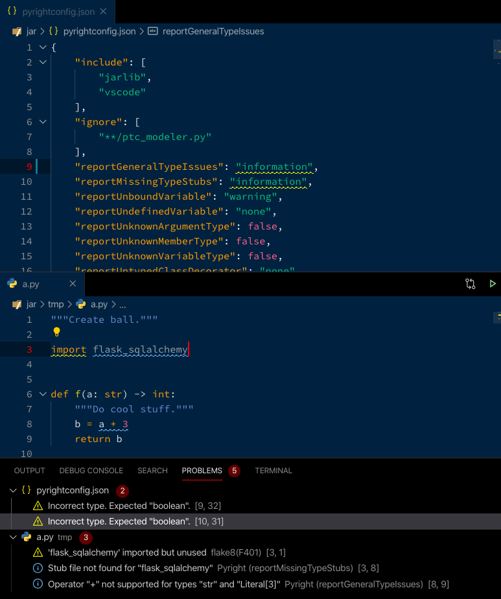Open the SEARCH panel tab
Image resolution: width=501 pixels, height=599 pixels.
pyautogui.click(x=152, y=471)
